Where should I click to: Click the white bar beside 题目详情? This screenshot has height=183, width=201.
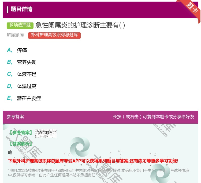(8, 10)
